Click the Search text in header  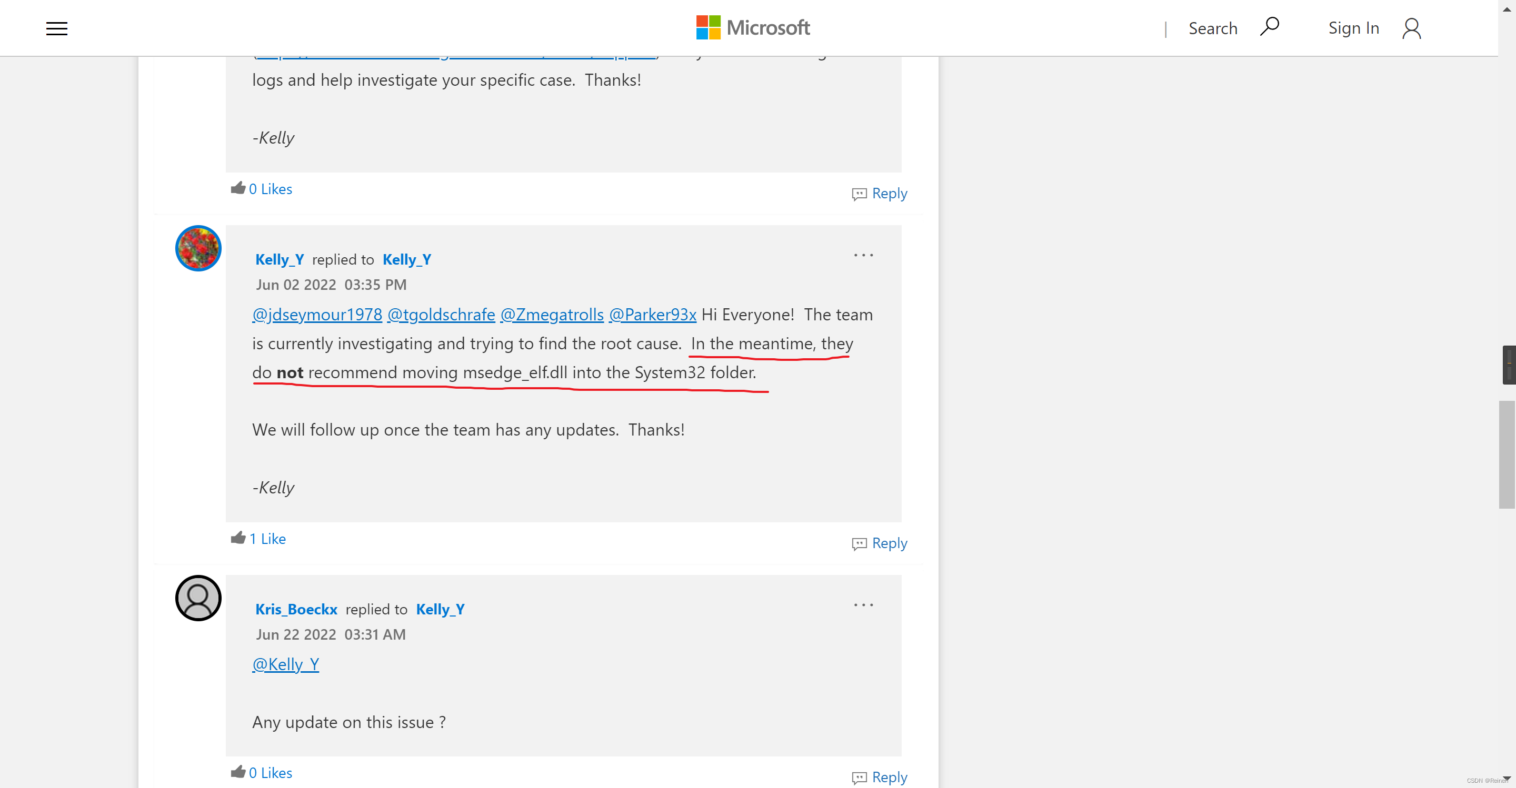[x=1212, y=28]
